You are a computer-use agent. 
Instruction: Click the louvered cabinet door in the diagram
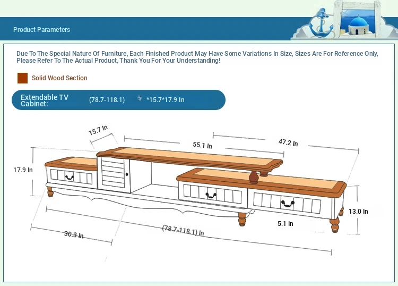pyautogui.click(x=114, y=174)
